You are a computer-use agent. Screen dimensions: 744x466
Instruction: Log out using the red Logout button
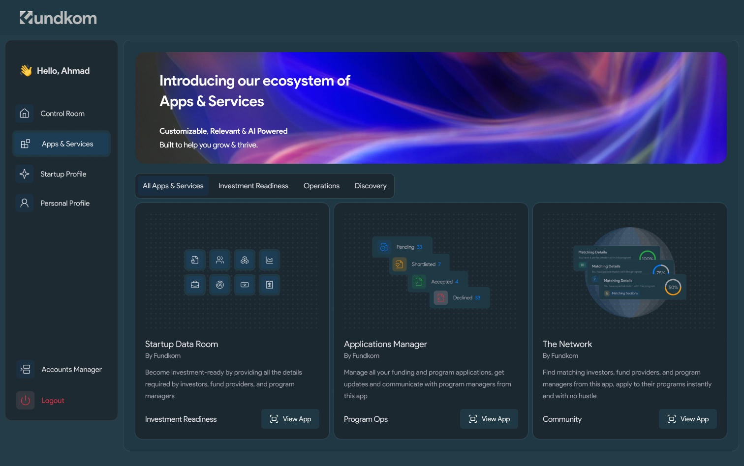tap(52, 401)
